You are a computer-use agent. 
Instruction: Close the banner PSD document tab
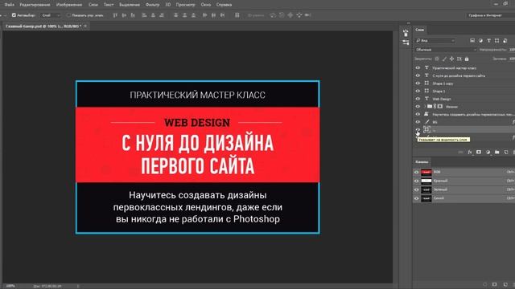pyautogui.click(x=85, y=26)
